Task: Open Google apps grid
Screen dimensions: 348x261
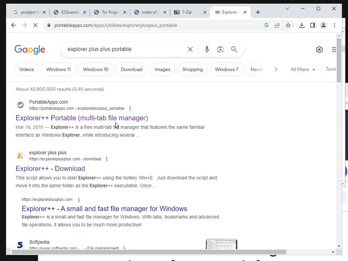Action: click(334, 50)
